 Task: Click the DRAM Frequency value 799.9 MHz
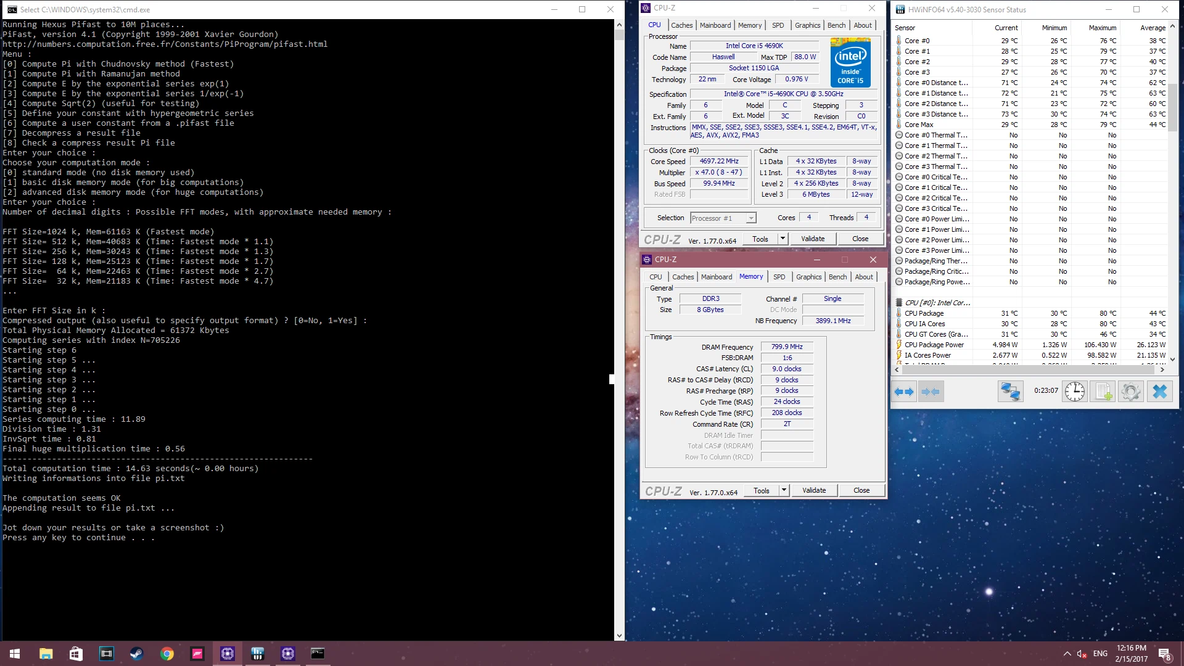787,347
